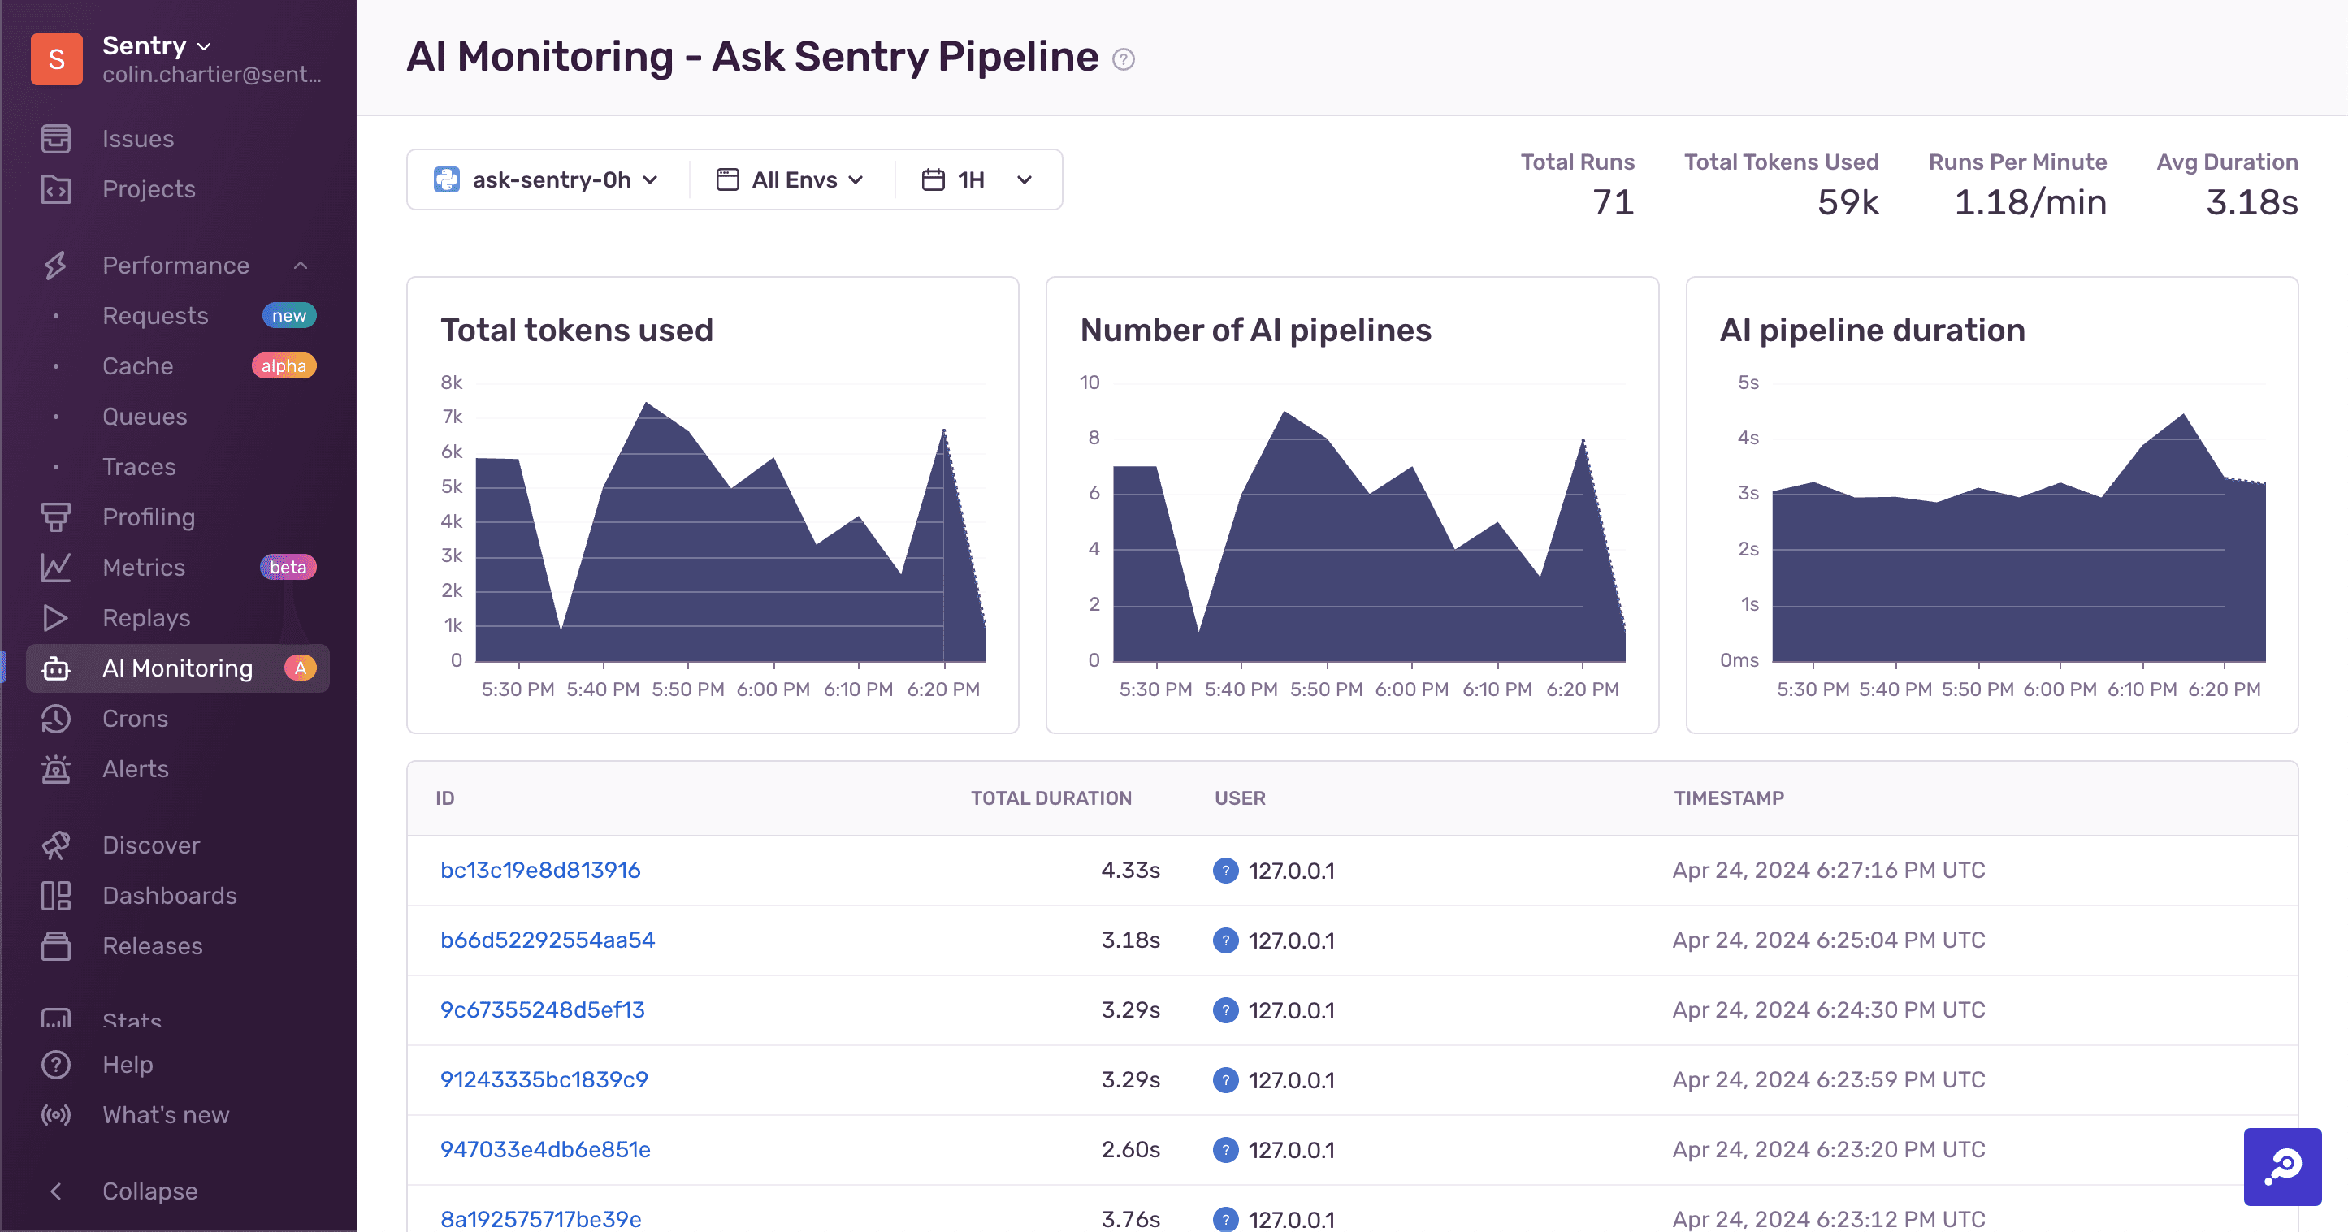Switch to the AI Monitoring section
The image size is (2348, 1232).
[177, 668]
